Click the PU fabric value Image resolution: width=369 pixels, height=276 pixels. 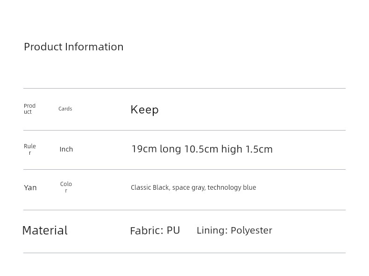173,230
